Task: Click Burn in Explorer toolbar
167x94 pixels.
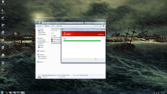Action: (x=53, y=26)
